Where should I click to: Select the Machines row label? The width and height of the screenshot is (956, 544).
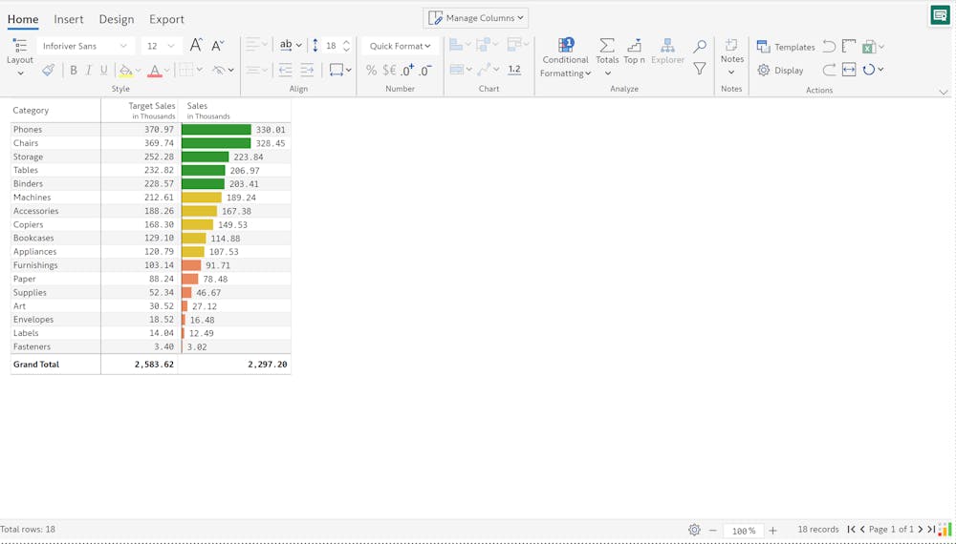click(x=33, y=198)
